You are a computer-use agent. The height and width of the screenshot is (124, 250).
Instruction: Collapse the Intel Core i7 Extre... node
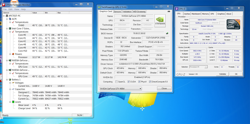[x=7, y=28]
